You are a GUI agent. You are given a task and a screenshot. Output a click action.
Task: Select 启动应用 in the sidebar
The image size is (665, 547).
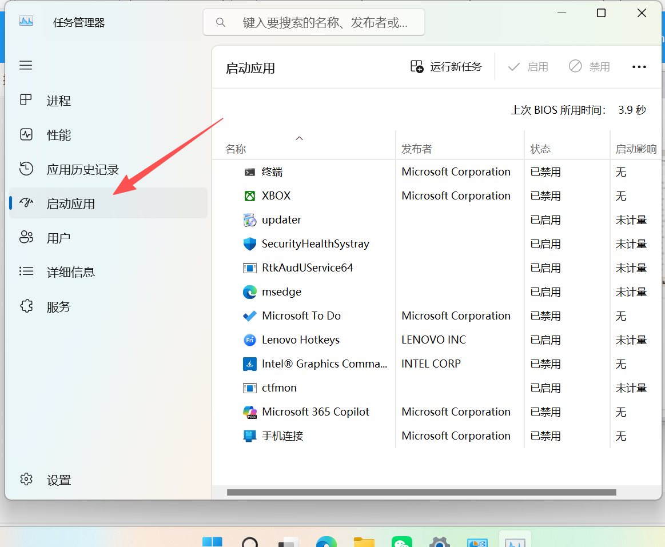point(107,203)
